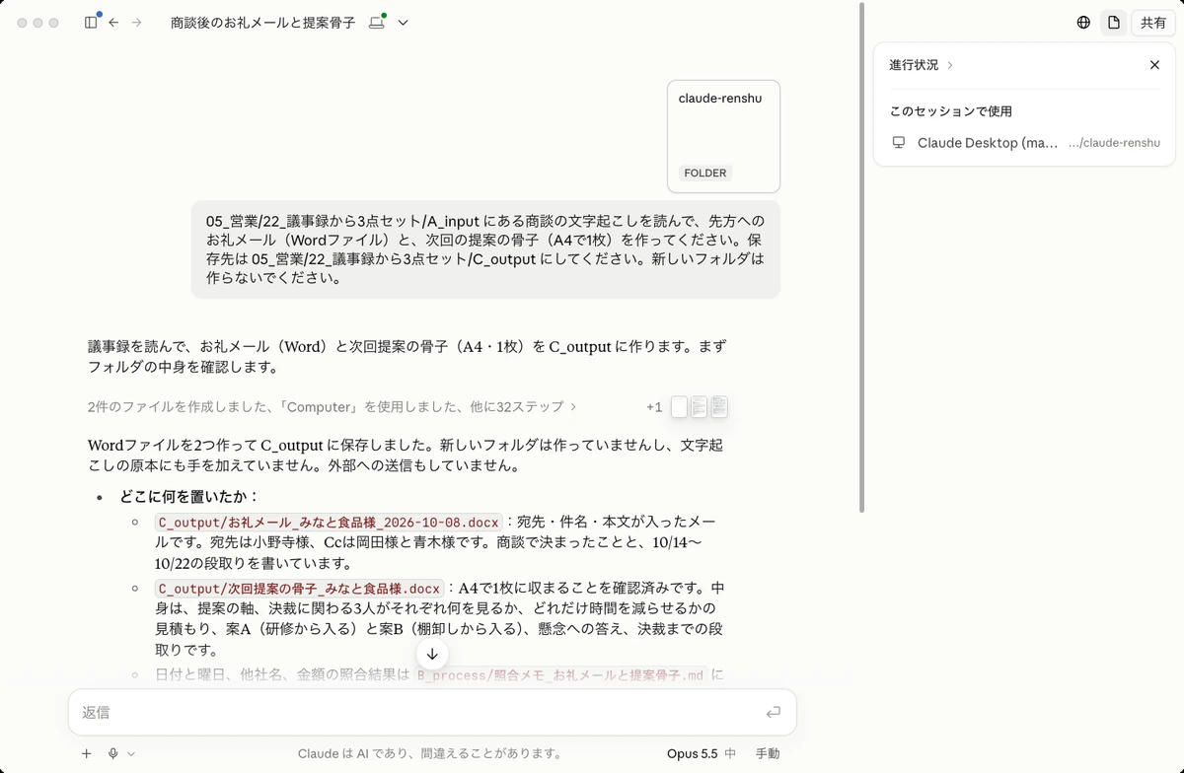Expand the 32 steps summary line
This screenshot has width=1184, height=773.
[x=332, y=406]
